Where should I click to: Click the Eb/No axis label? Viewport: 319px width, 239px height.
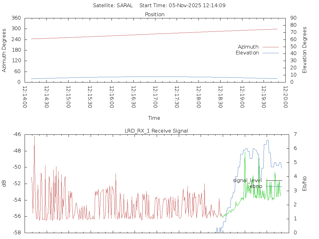305,184
